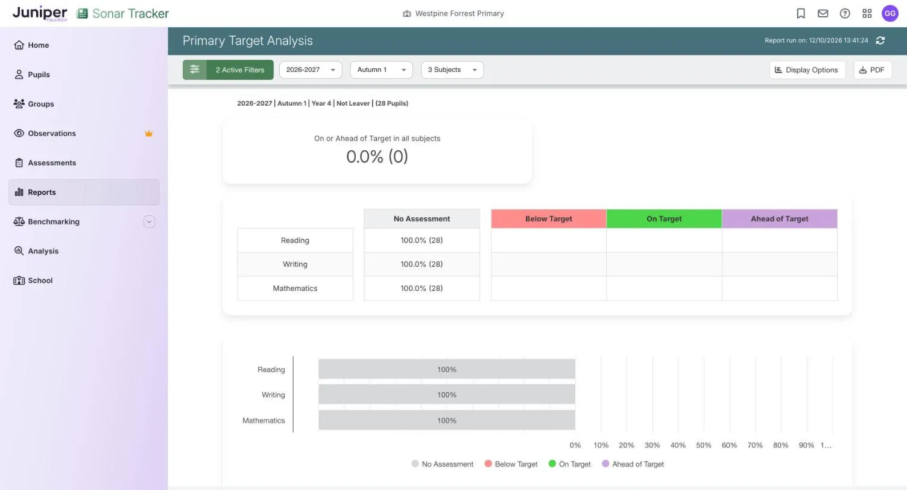Open the apps grid icon
The width and height of the screenshot is (907, 490).
(867, 13)
